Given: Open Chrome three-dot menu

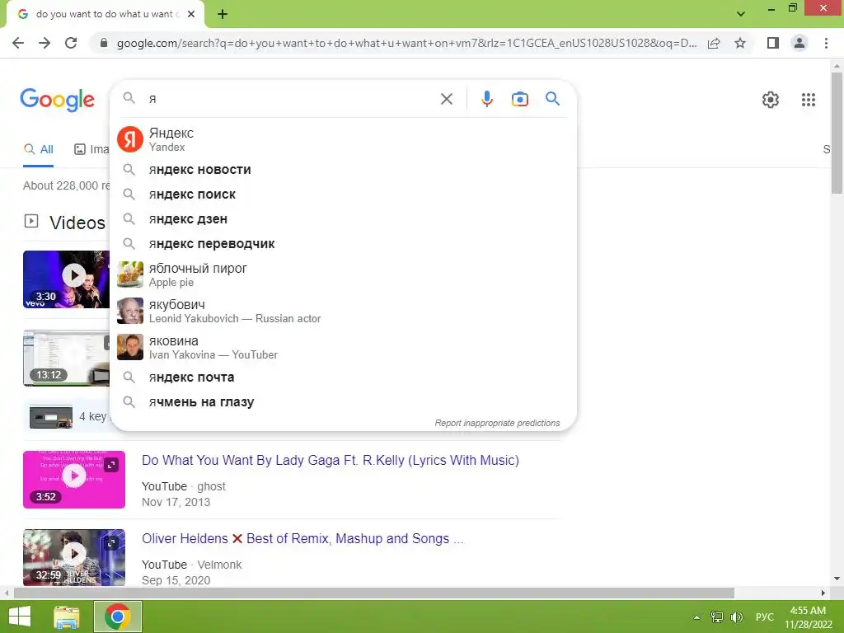Looking at the screenshot, I should point(826,43).
